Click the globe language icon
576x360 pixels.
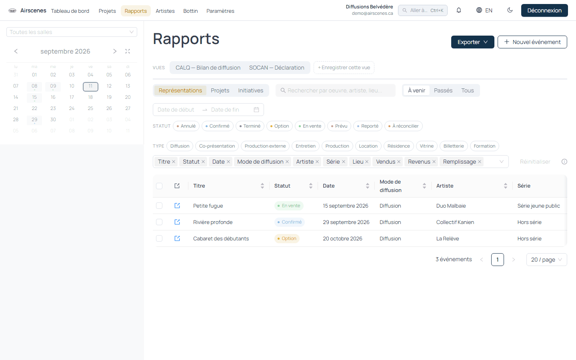[x=479, y=10]
